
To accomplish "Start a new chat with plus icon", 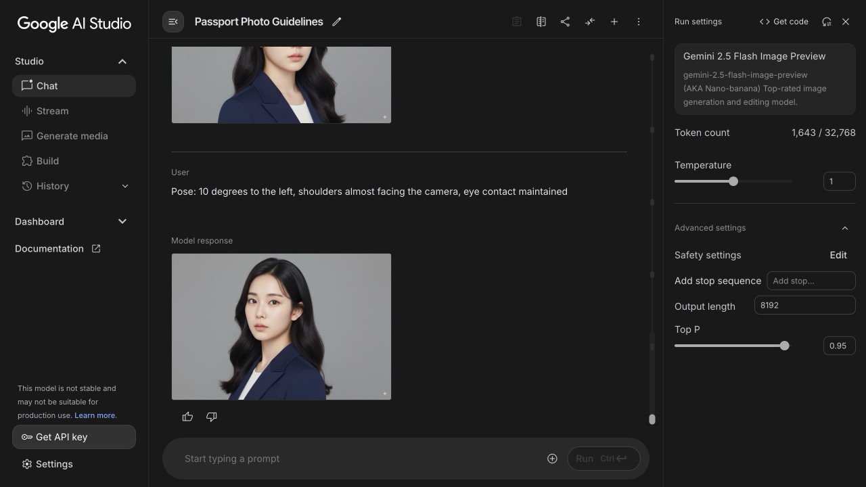I will (x=614, y=22).
